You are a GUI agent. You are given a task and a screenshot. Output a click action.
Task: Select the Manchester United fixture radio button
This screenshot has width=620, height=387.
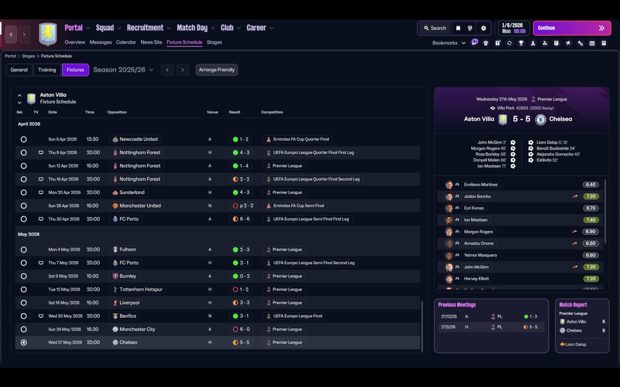[x=24, y=206]
